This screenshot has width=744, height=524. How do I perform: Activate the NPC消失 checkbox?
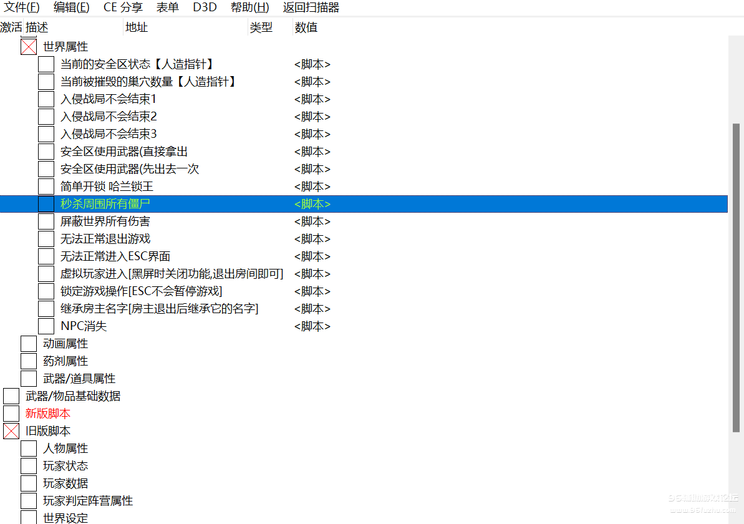(46, 326)
